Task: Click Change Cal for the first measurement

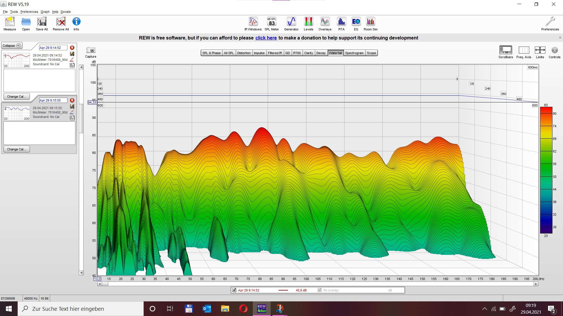Action: pos(16,97)
